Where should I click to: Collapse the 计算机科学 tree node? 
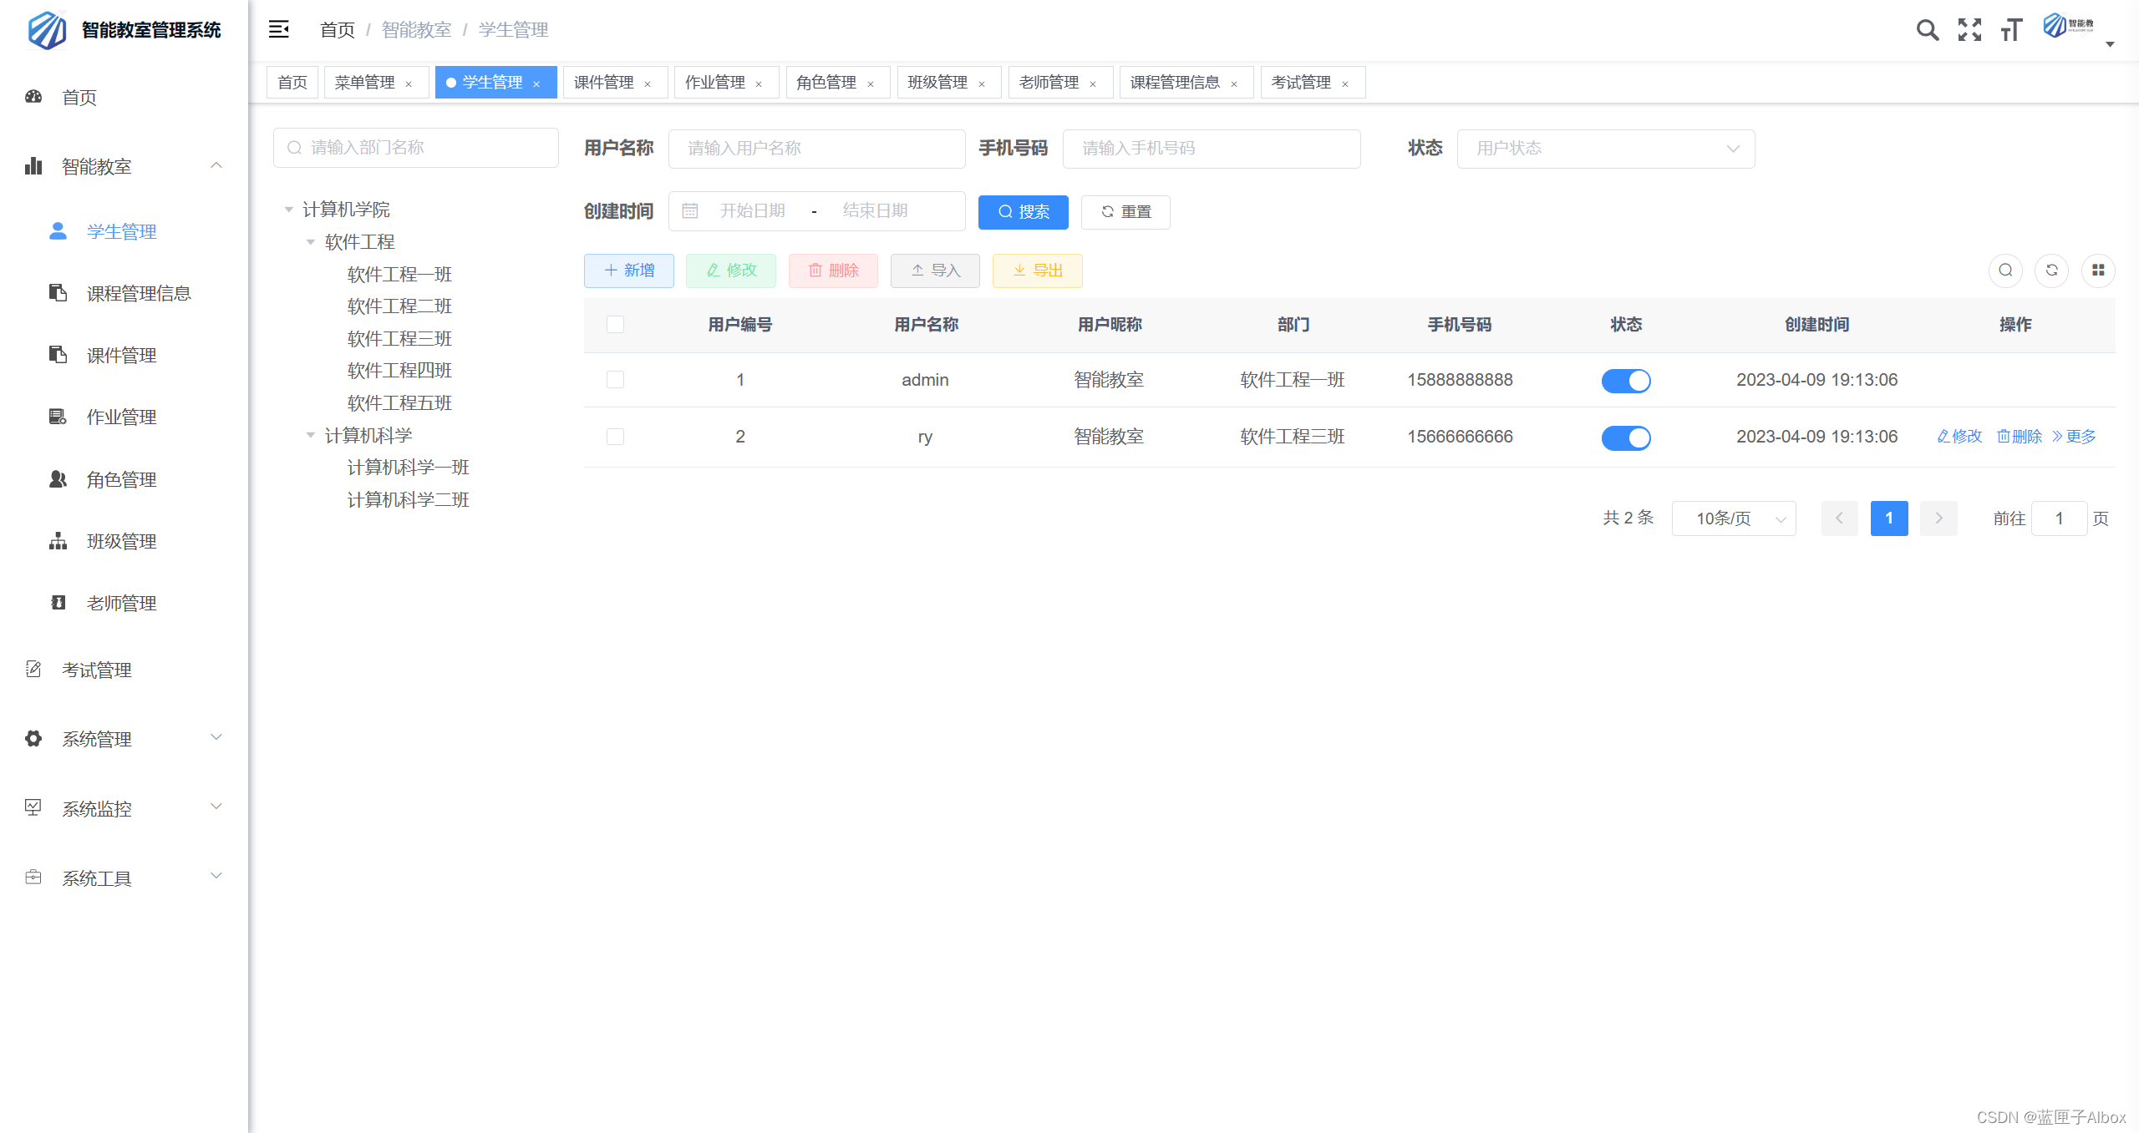coord(311,435)
